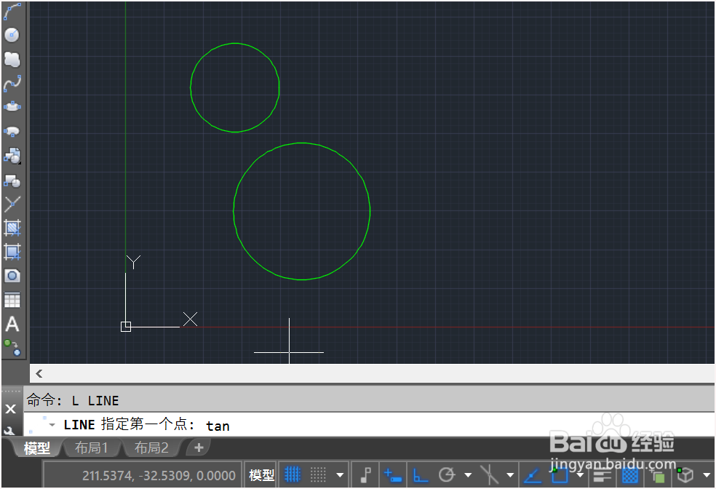Image resolution: width=716 pixels, height=489 pixels.
Task: Select the Revision Cloud tool
Action: 12,60
